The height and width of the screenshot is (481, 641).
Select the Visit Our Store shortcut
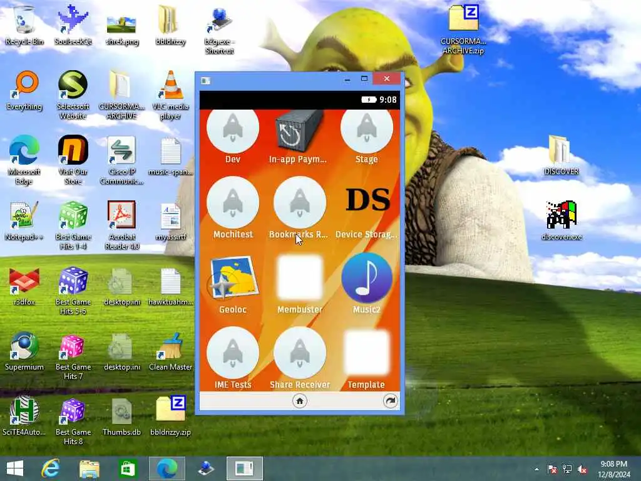[73, 160]
